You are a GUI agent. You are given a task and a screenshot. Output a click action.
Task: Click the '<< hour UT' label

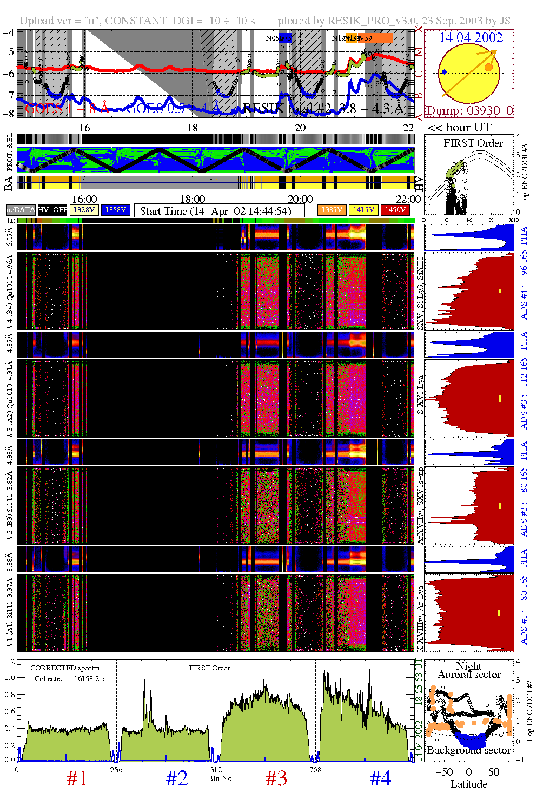[x=459, y=128]
